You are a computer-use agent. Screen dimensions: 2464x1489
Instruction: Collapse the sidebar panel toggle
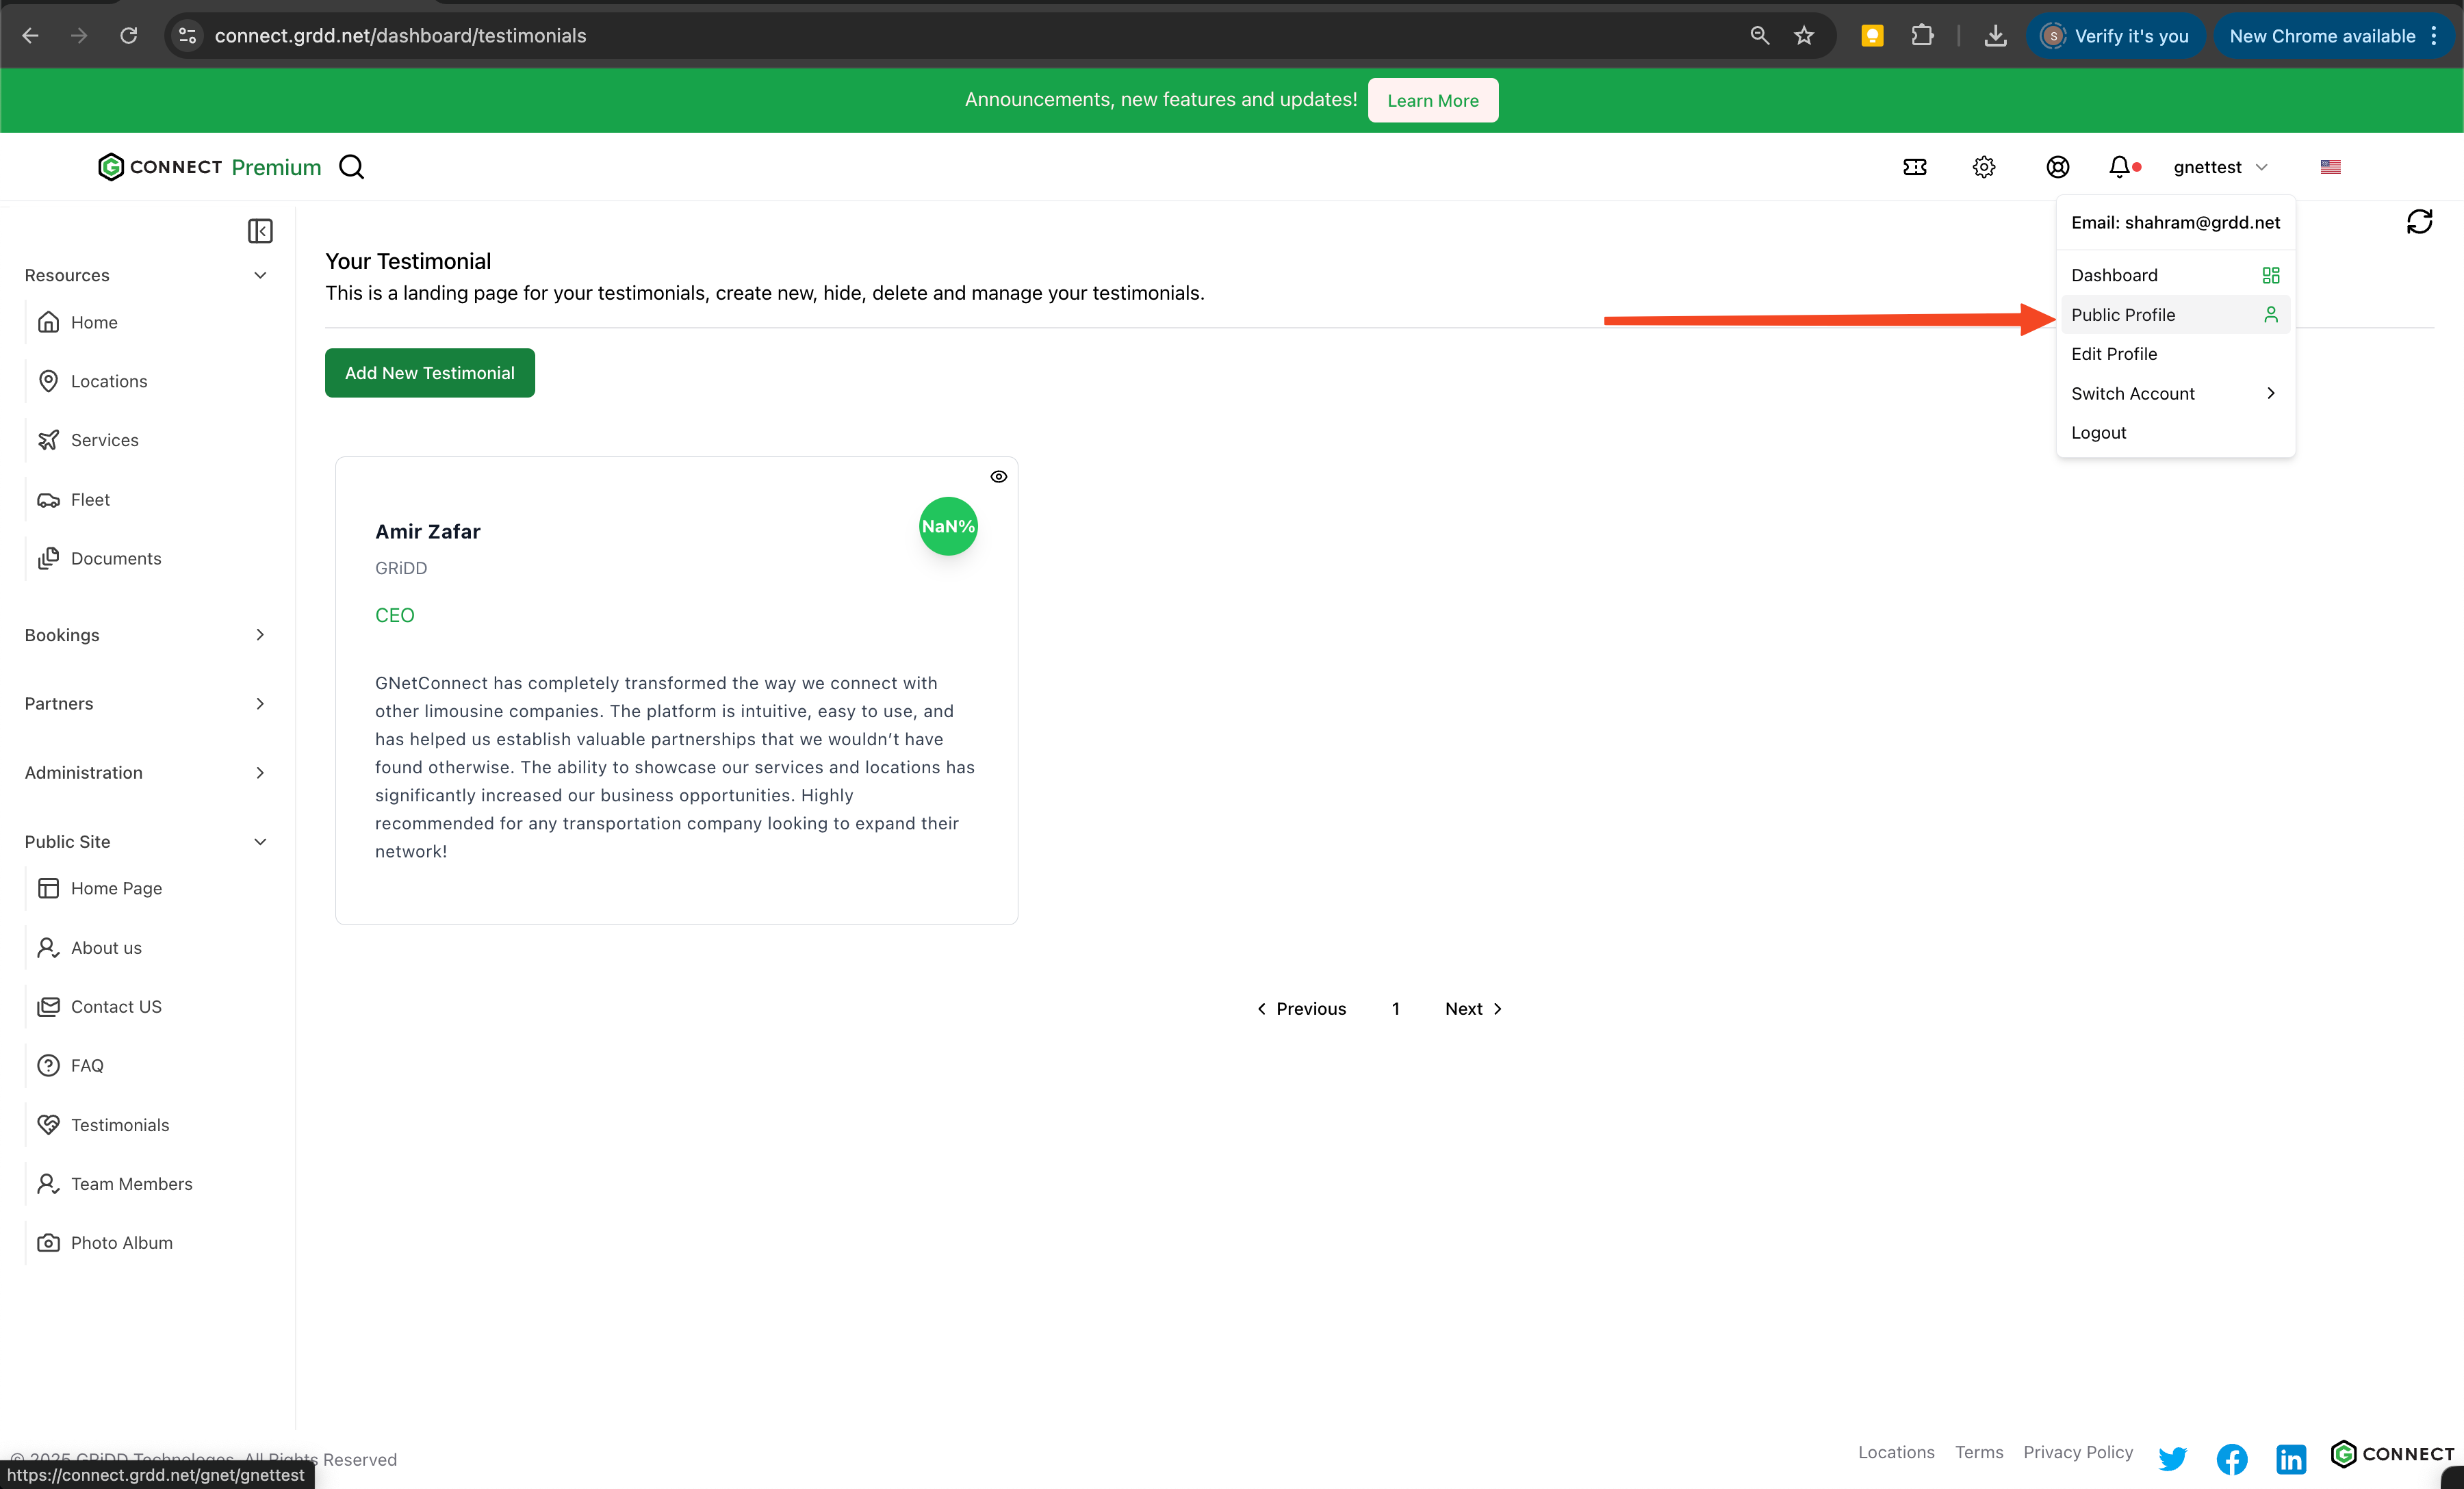tap(260, 231)
